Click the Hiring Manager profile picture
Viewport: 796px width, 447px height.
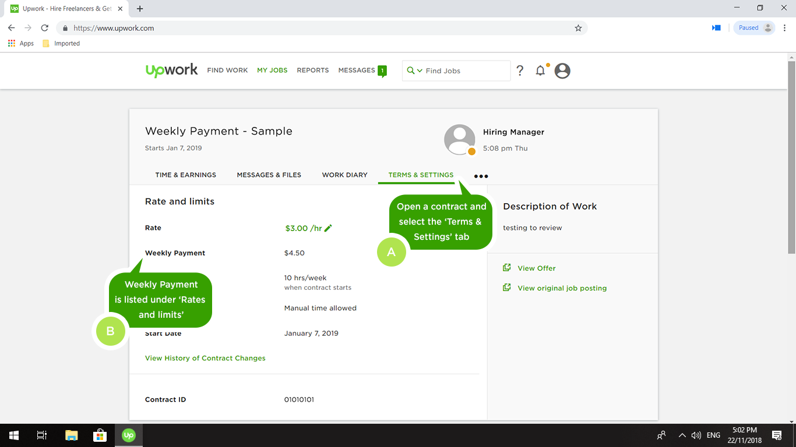460,139
